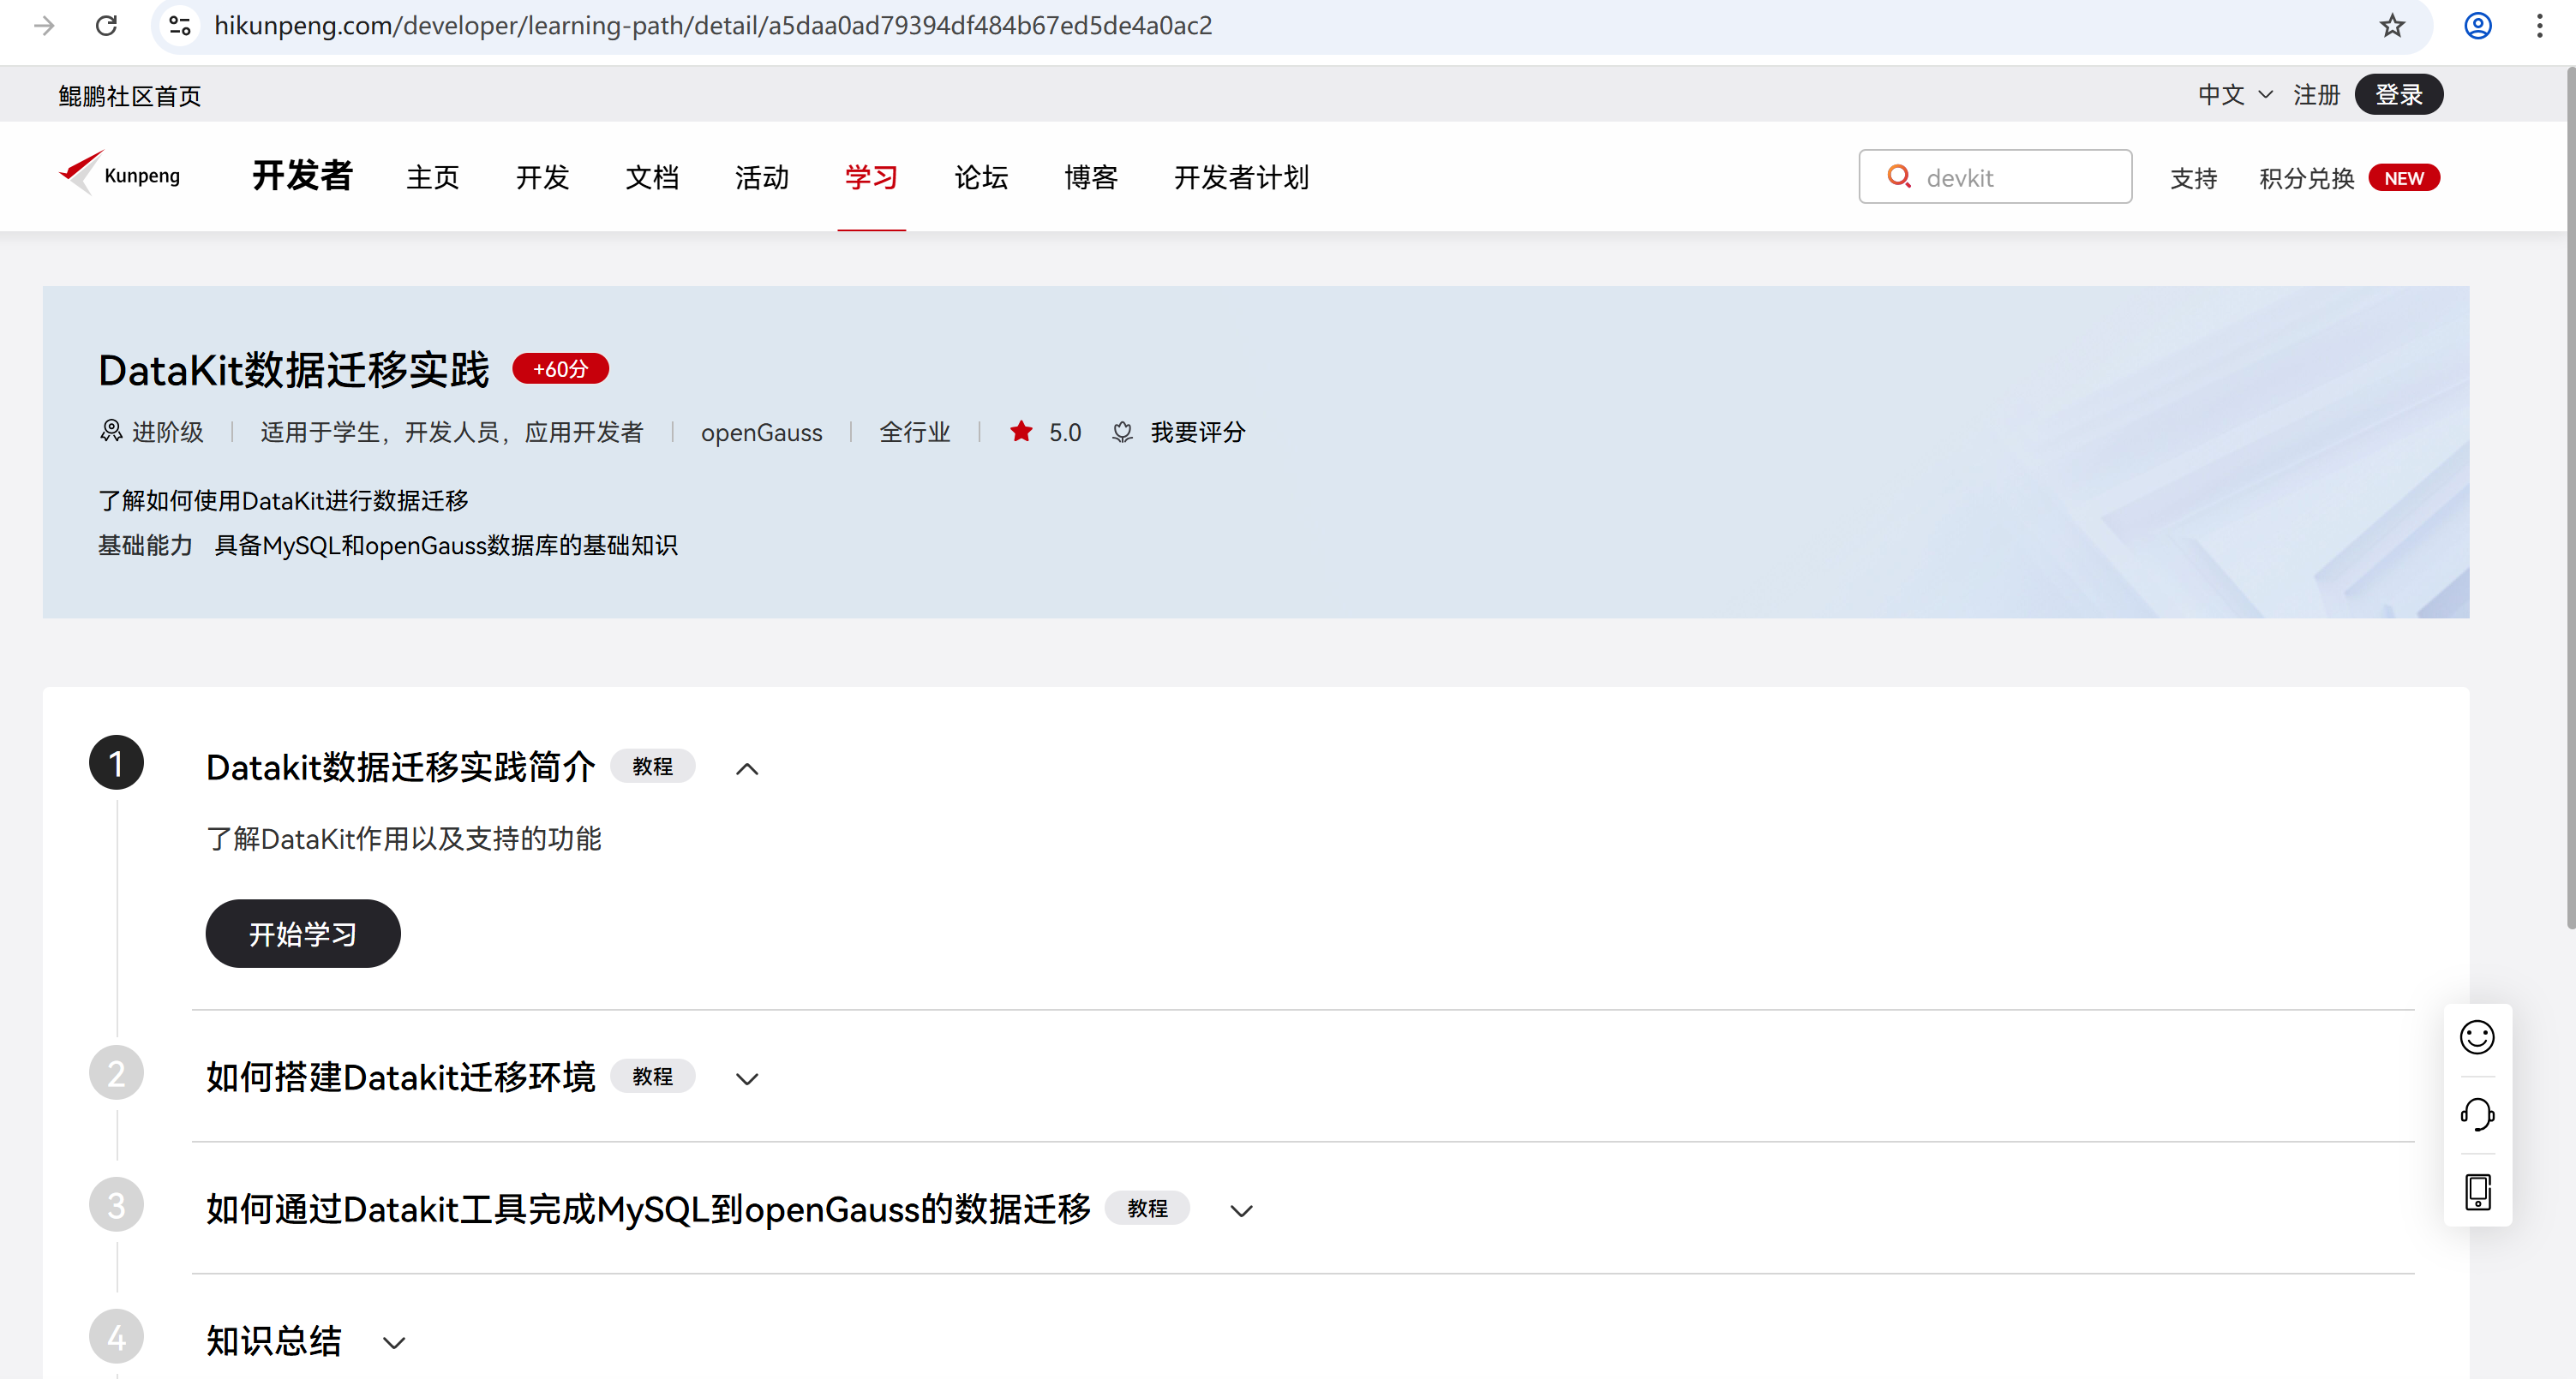Viewport: 2576px width, 1379px height.
Task: Click the 注册 register link
Action: [x=2316, y=95]
